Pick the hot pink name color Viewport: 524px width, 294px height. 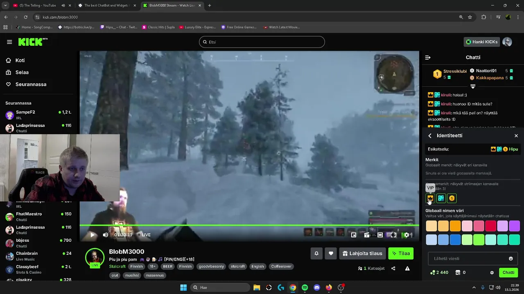coord(479,226)
